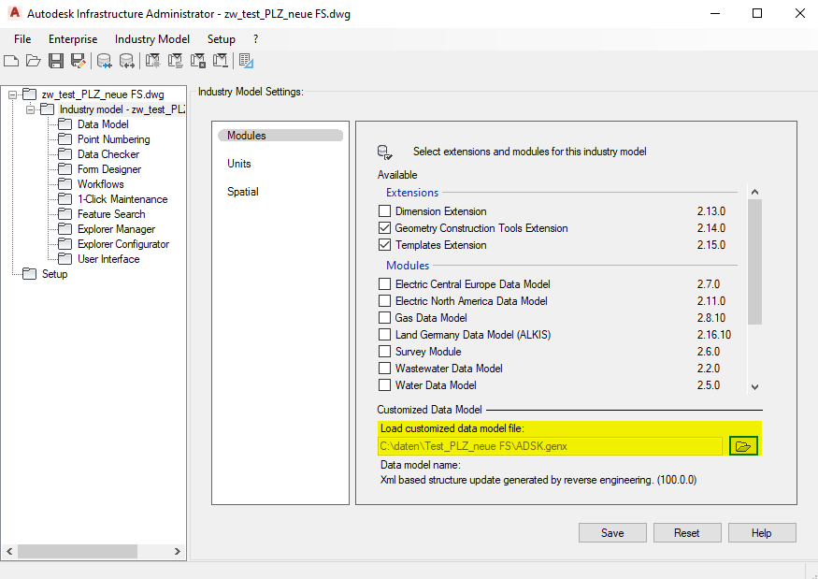Click the Save floppy disk toolbar icon
818x579 pixels.
(x=56, y=61)
